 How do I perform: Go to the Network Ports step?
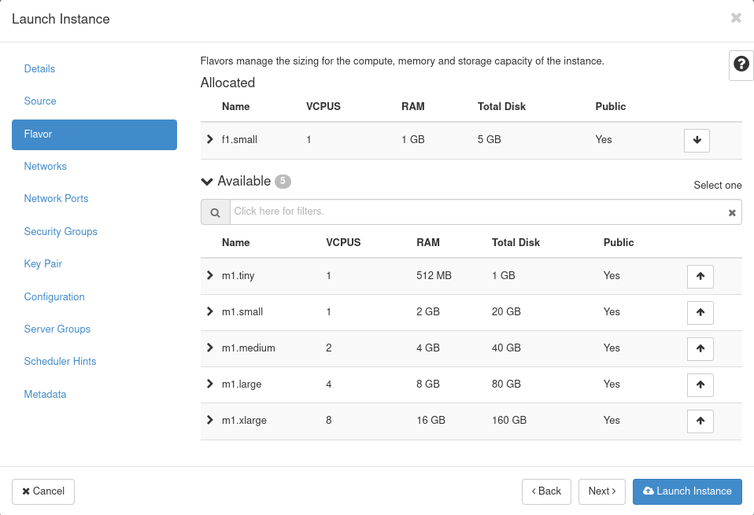[56, 198]
